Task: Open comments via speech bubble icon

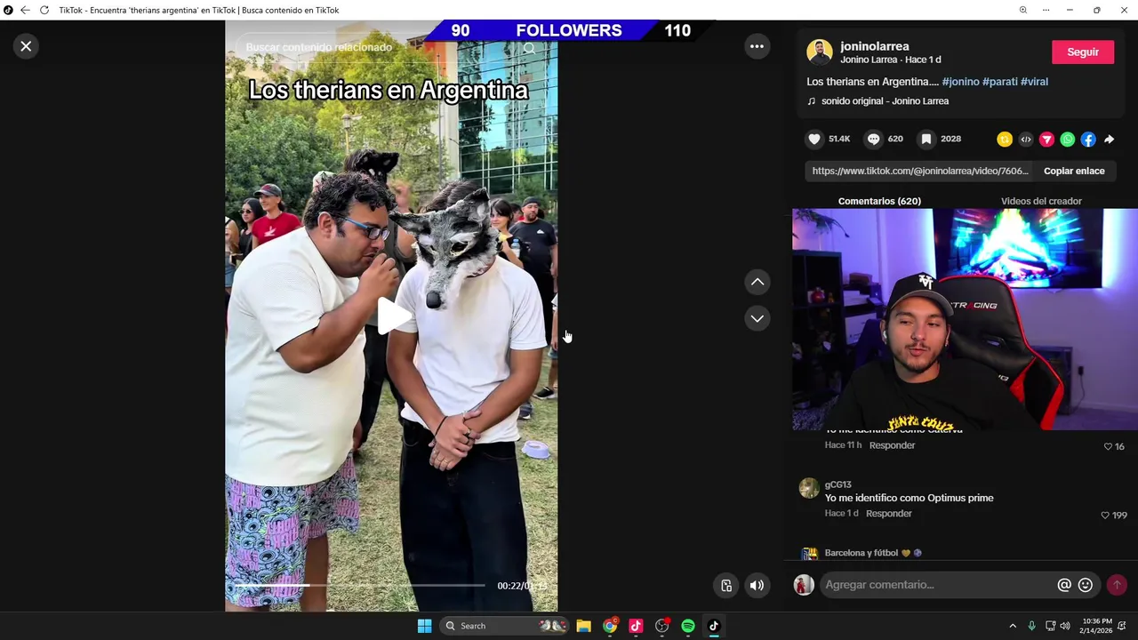Action: pyautogui.click(x=874, y=139)
